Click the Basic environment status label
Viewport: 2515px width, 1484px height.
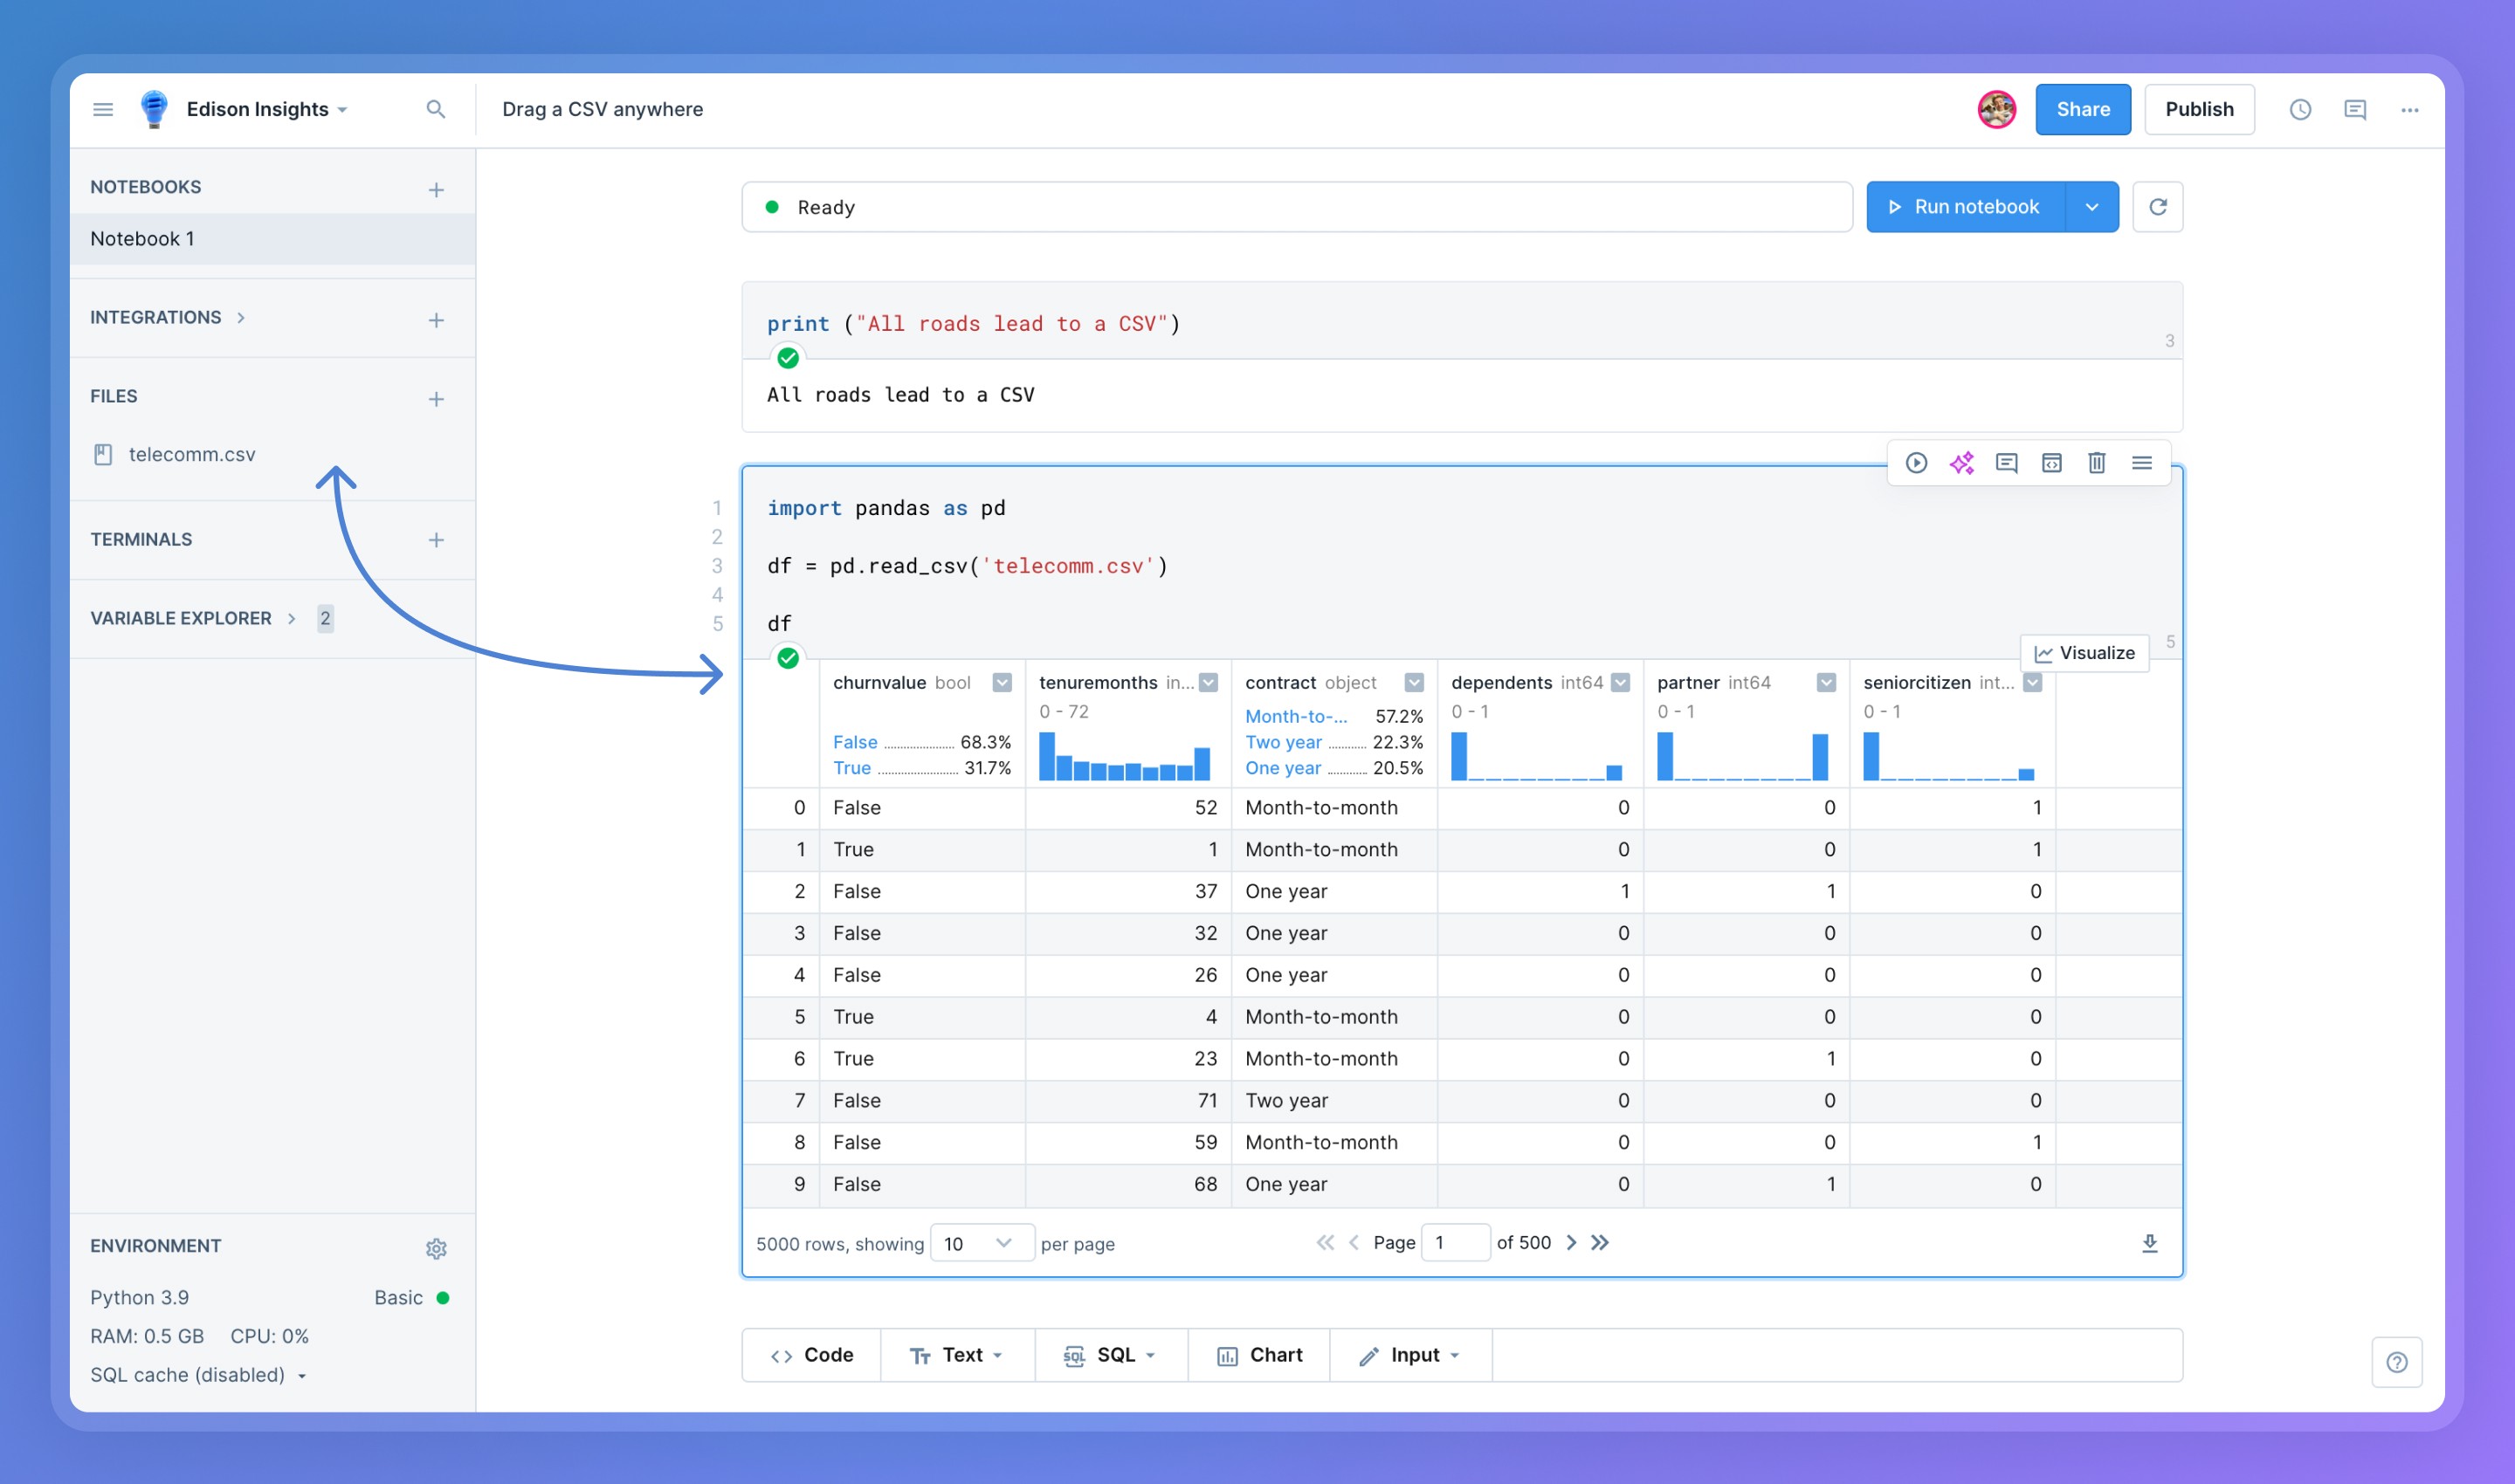pyautogui.click(x=398, y=1298)
